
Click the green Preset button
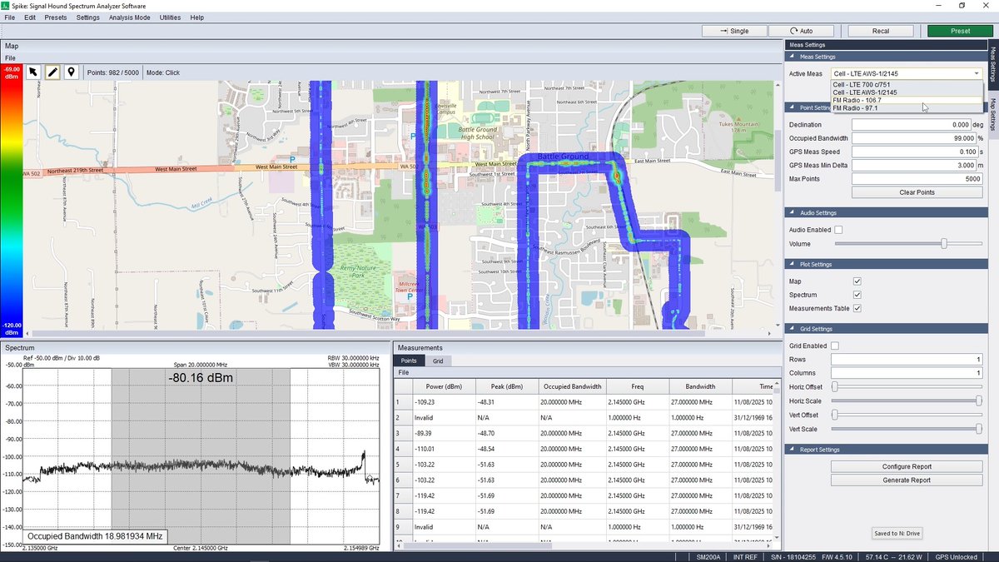tap(960, 31)
